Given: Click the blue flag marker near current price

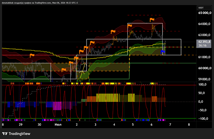Looking at the screenshot, I should coord(163,52).
